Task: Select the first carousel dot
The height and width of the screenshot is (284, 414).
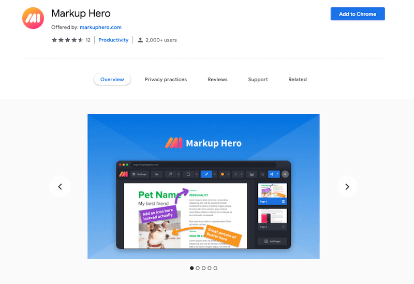Action: (191, 268)
